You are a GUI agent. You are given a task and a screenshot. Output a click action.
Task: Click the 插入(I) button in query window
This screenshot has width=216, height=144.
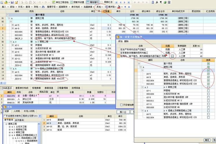[x=123, y=112]
